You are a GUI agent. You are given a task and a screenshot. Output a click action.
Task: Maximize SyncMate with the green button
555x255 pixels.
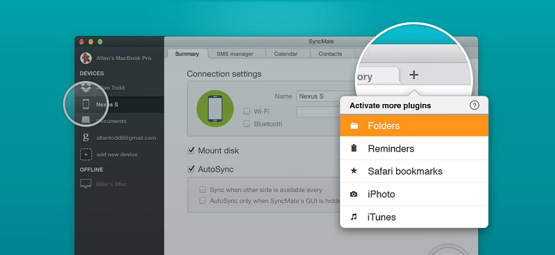(x=100, y=42)
